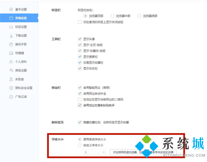Open 基本设置 via its gear icon
Viewport: 207px width, 162px height.
[x=11, y=9]
